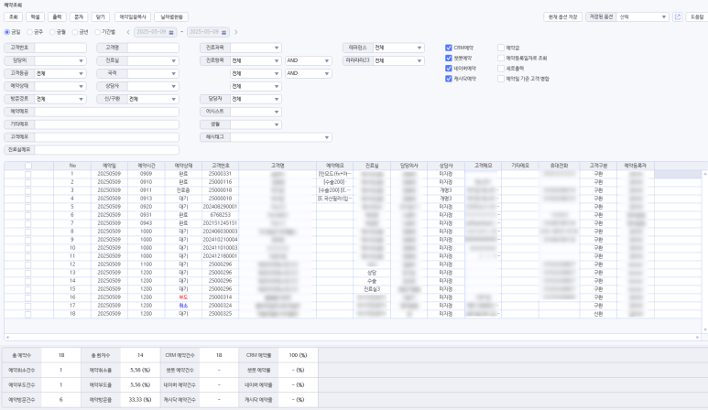Tick the select-all checkbox in the table header
The image size is (708, 410).
tap(28, 166)
